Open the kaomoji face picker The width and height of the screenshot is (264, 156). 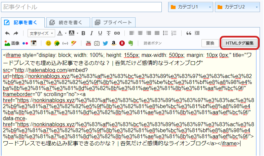(x=65, y=44)
